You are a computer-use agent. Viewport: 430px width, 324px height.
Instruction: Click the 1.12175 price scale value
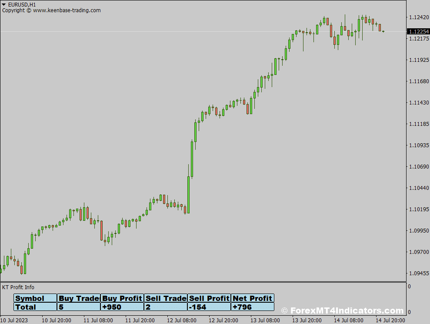419,38
